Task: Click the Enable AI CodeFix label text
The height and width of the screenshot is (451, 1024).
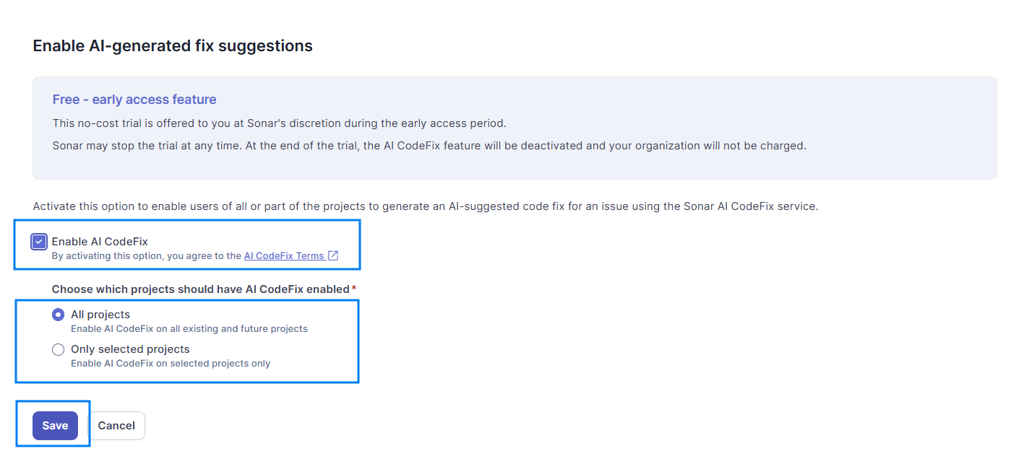Action: coord(100,242)
